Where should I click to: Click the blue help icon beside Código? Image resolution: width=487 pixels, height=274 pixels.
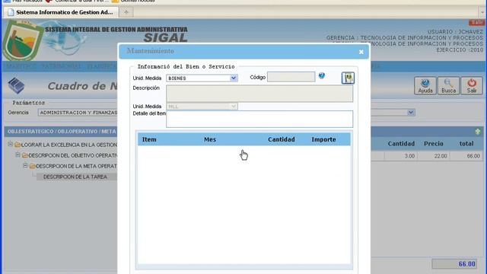point(322,75)
